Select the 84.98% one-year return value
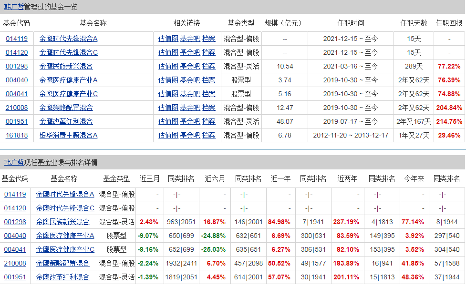The height and width of the screenshot is (286, 466). (x=279, y=222)
